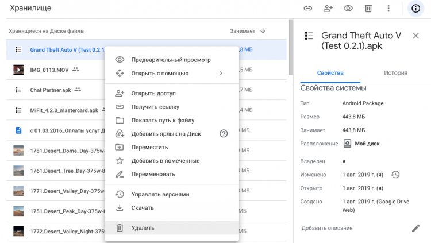Sort by Занимает column arrow
Viewport: 431px width, 243px height.
point(263,31)
